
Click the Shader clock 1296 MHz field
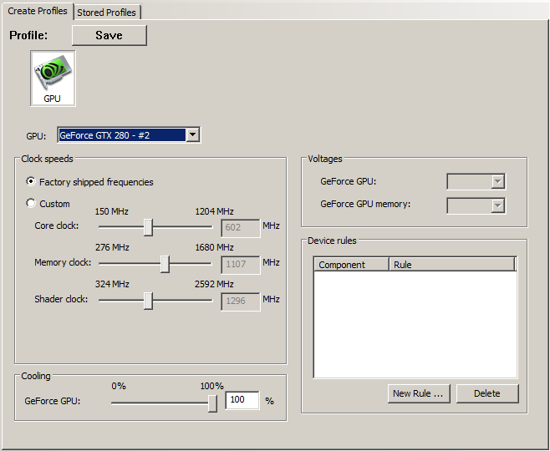point(241,301)
